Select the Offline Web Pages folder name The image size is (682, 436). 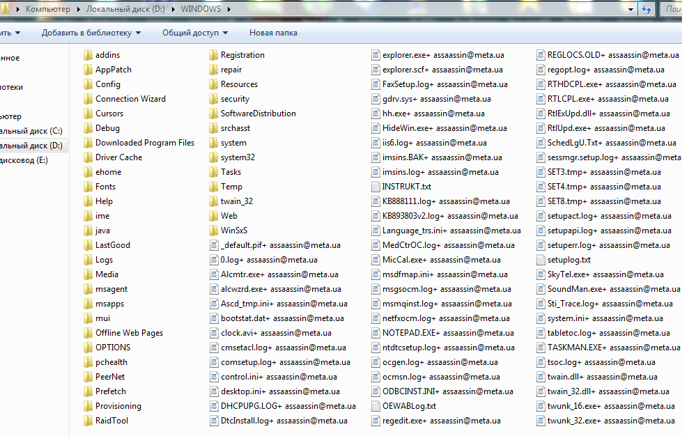[x=129, y=333]
